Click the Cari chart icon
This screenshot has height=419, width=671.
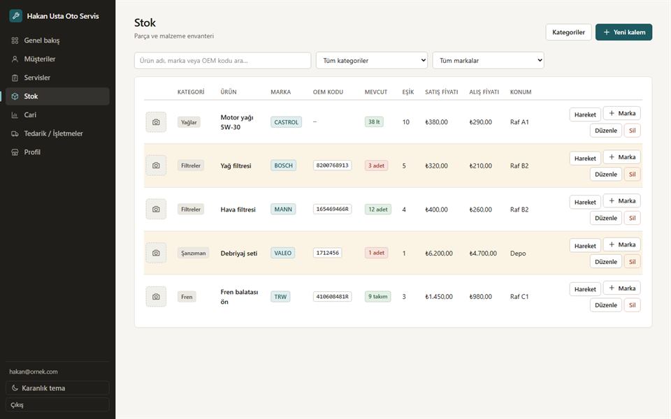(x=15, y=115)
